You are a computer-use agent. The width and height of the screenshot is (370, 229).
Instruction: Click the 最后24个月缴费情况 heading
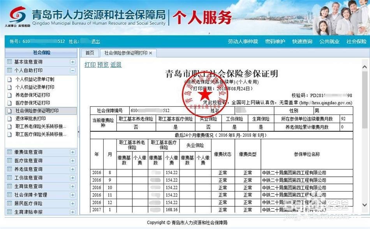(220, 135)
